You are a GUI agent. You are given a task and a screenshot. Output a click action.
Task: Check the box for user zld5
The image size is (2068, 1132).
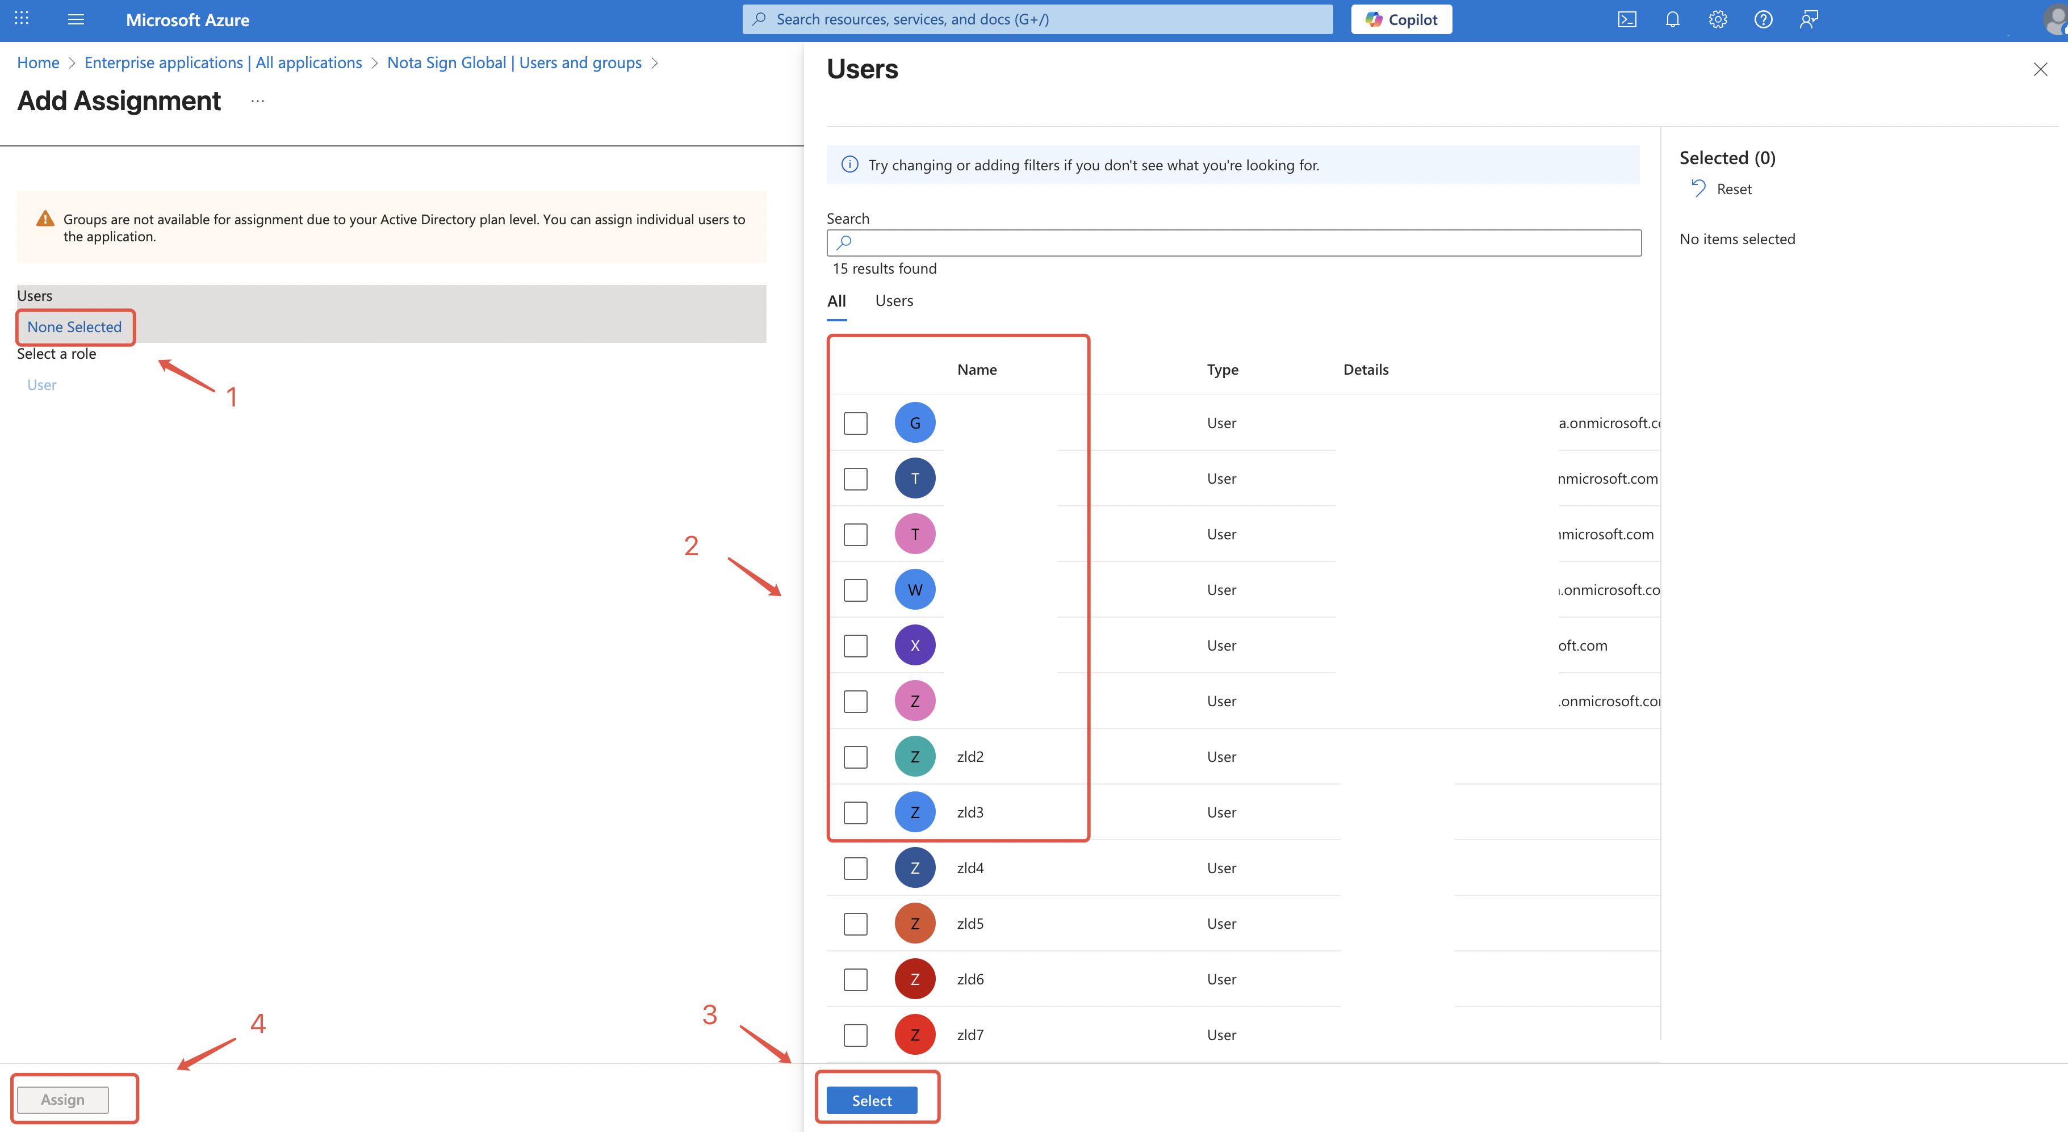pyautogui.click(x=855, y=923)
